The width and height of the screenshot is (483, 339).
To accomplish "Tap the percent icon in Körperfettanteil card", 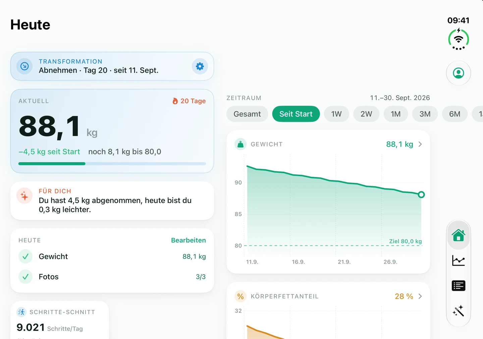I will pyautogui.click(x=240, y=296).
